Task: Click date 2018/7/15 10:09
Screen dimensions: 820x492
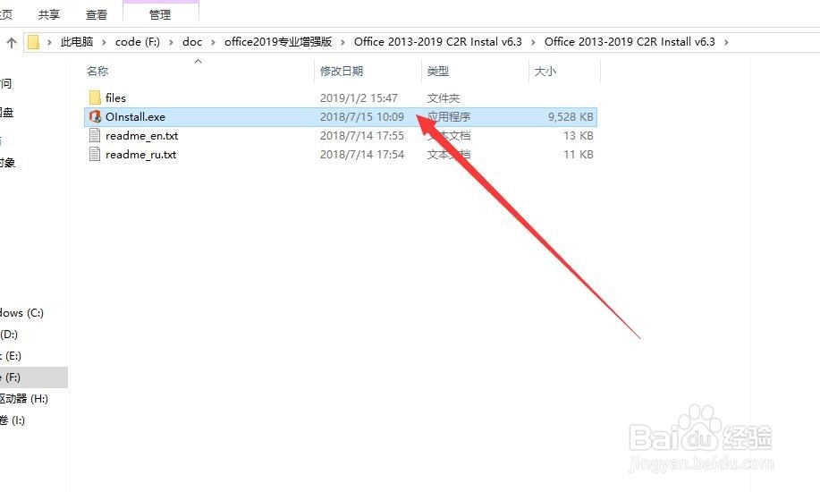Action: point(362,116)
